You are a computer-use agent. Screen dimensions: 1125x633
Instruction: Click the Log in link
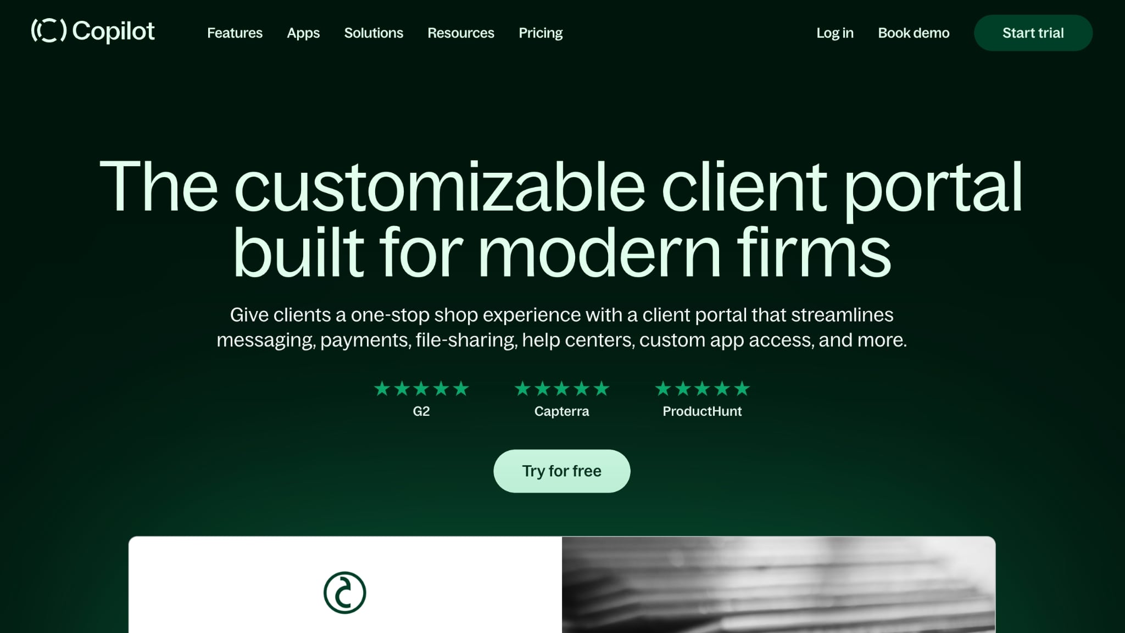click(836, 32)
